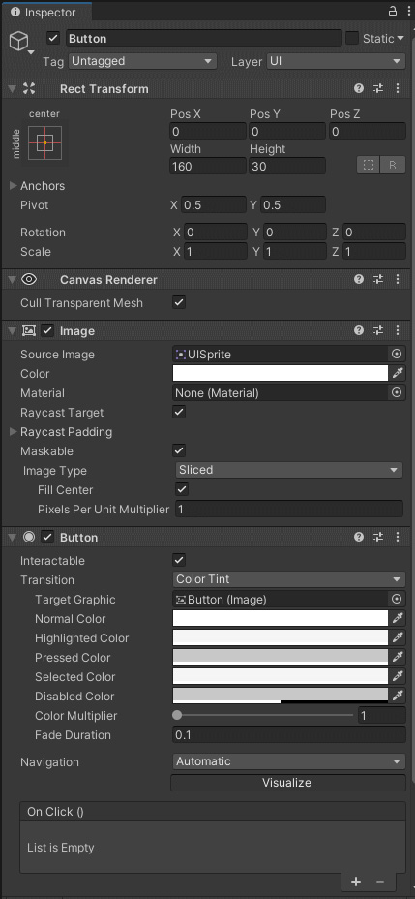Open Image component preset settings icon

pyautogui.click(x=378, y=330)
